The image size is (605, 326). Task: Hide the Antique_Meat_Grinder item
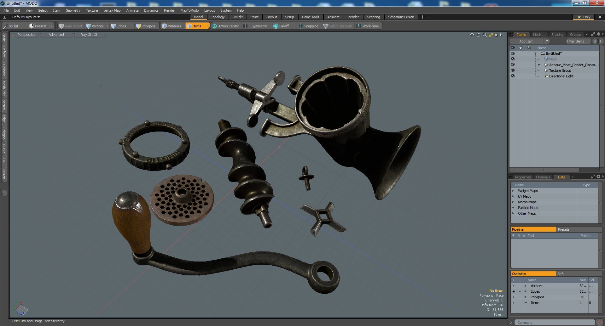(513, 65)
